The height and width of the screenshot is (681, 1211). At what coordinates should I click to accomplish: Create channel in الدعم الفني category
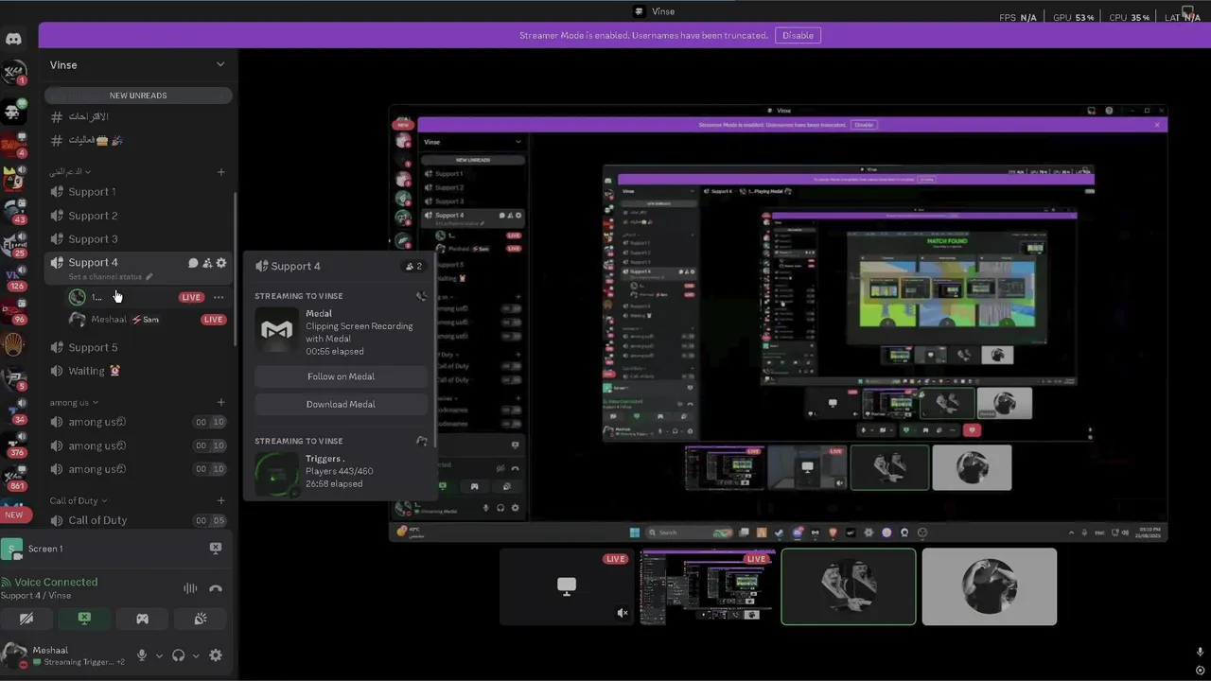(x=221, y=172)
